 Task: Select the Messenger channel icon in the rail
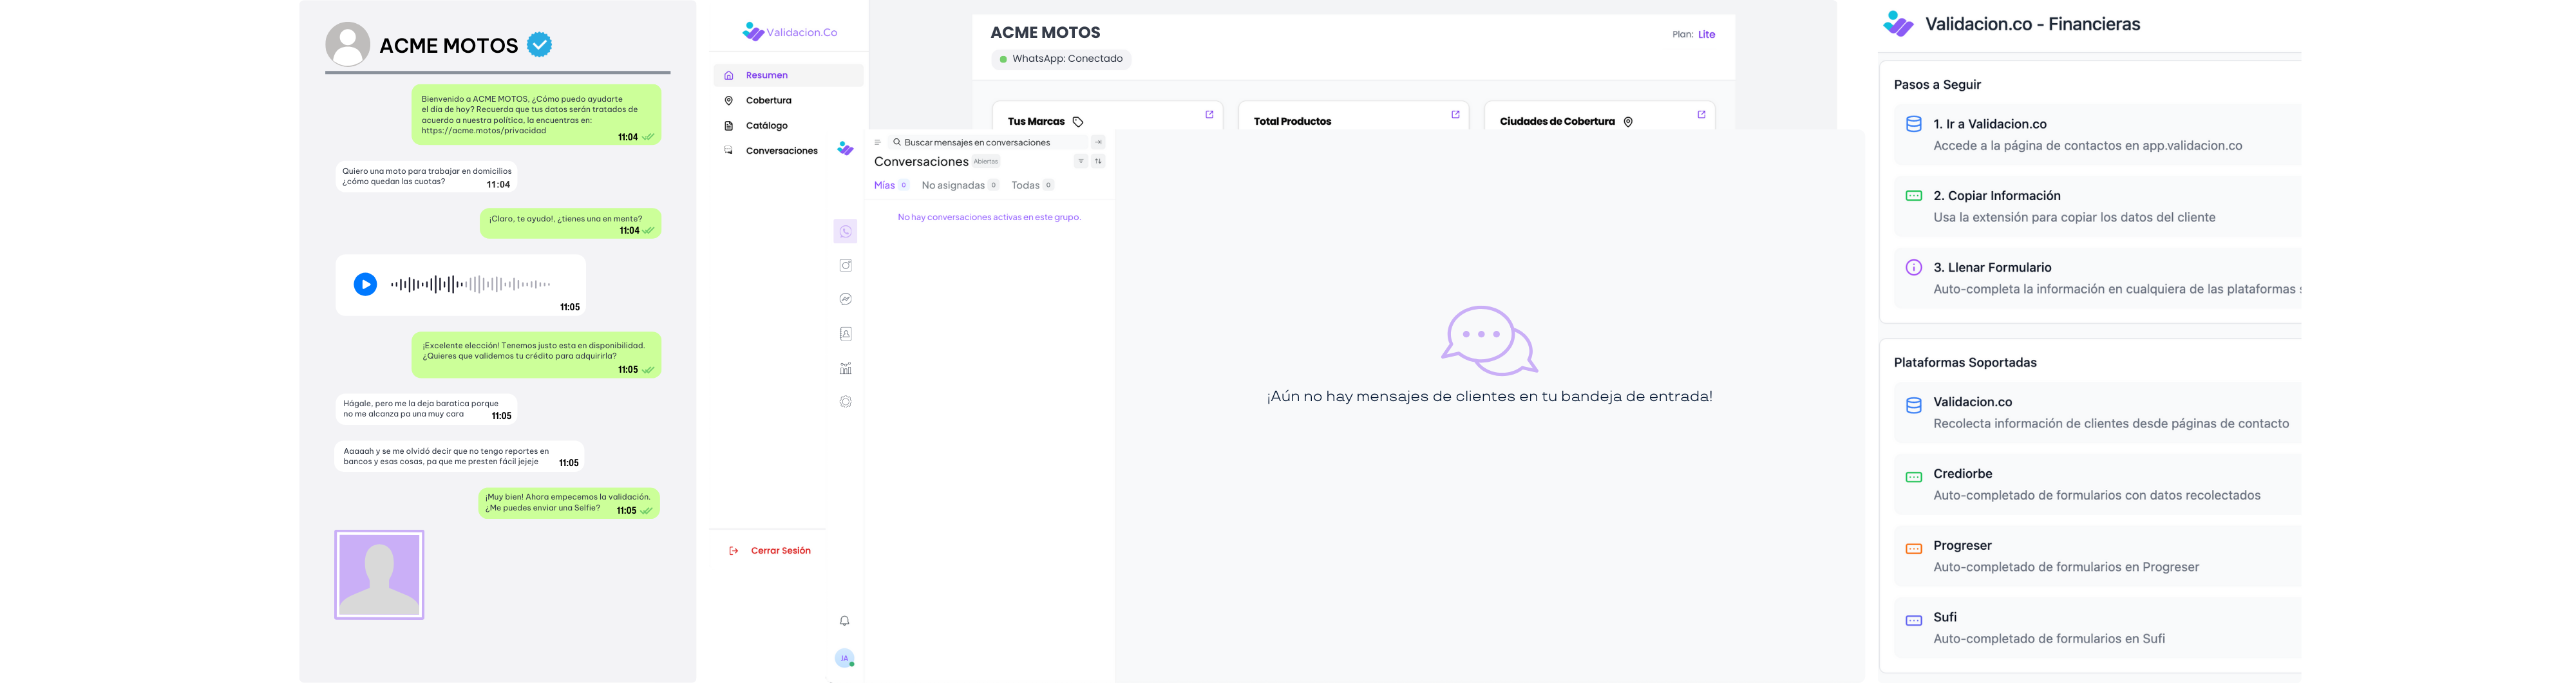(x=845, y=299)
